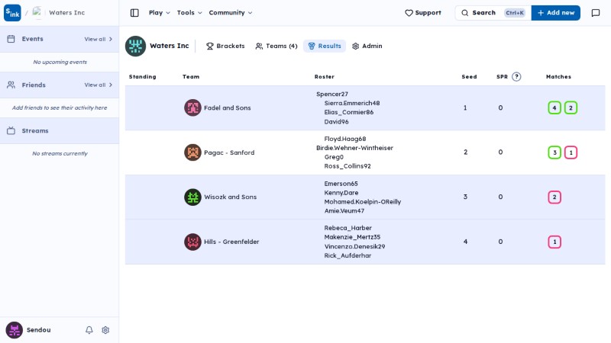Click the Waters Inc breadcrumb text
The height and width of the screenshot is (343, 611).
click(x=66, y=12)
